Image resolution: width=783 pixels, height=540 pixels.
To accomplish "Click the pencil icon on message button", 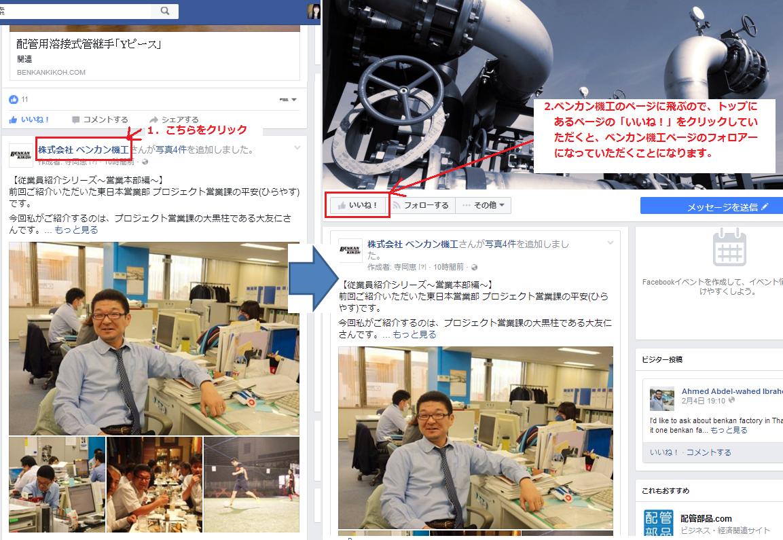I will tap(765, 206).
